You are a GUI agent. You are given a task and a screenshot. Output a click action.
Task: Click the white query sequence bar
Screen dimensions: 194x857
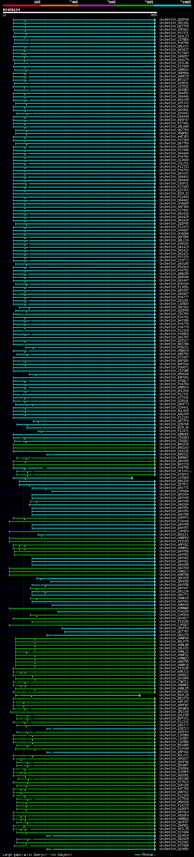(x=80, y=12)
